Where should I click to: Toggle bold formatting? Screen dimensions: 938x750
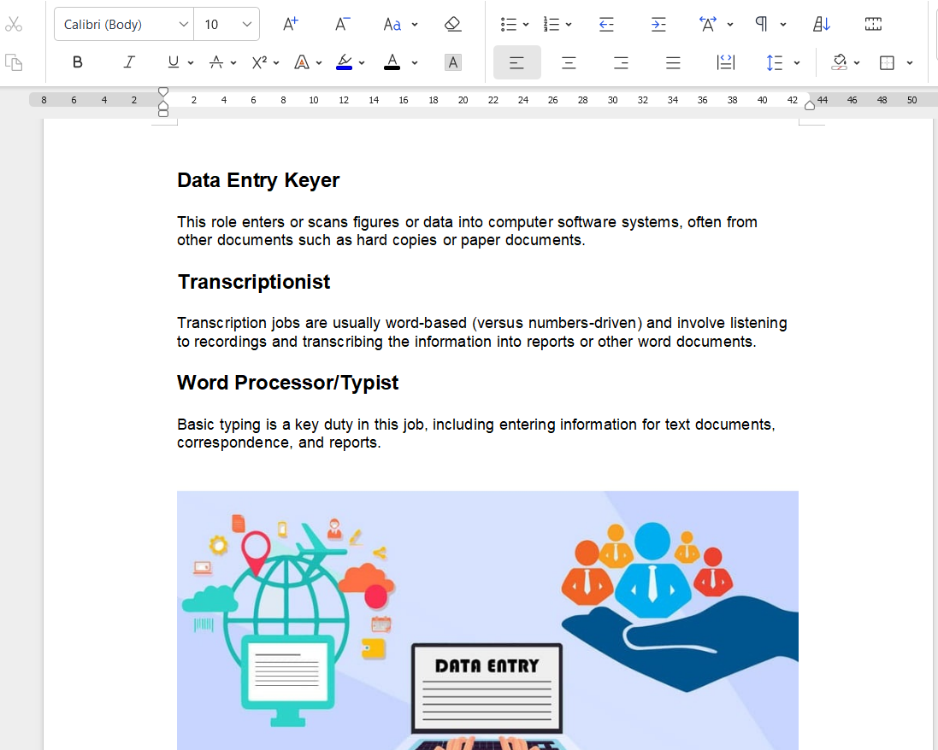(78, 62)
